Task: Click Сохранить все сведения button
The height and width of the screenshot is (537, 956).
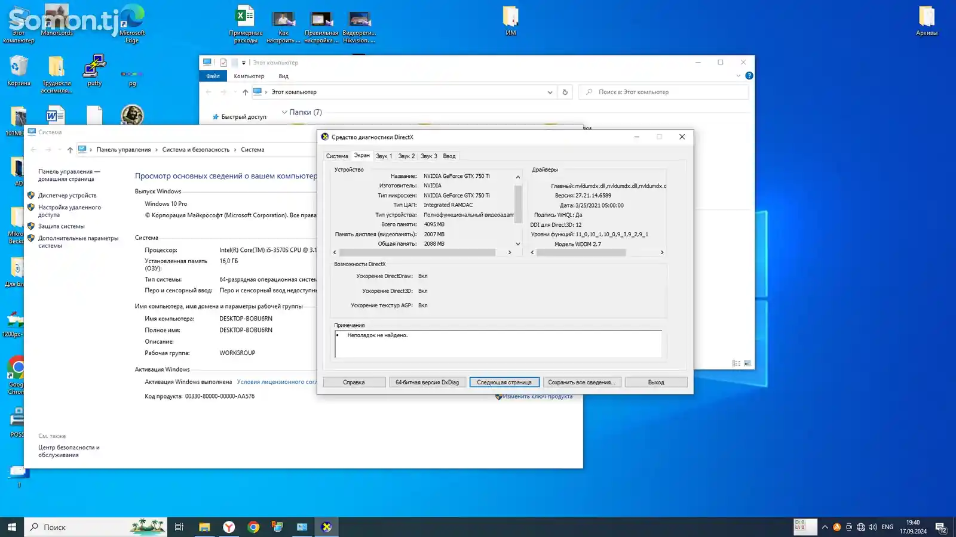Action: 582,382
